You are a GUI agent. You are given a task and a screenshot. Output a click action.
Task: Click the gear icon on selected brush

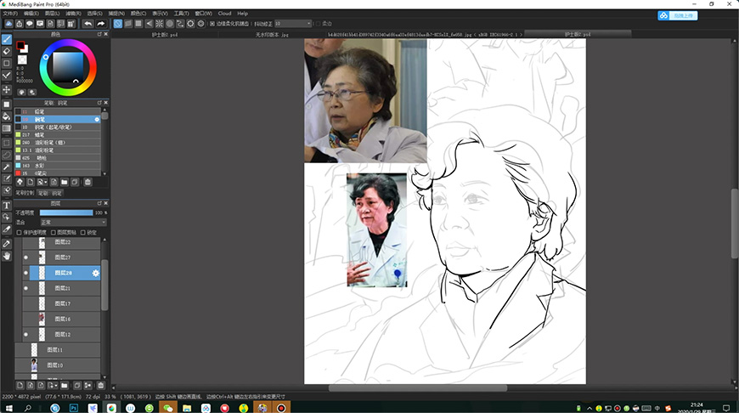97,119
